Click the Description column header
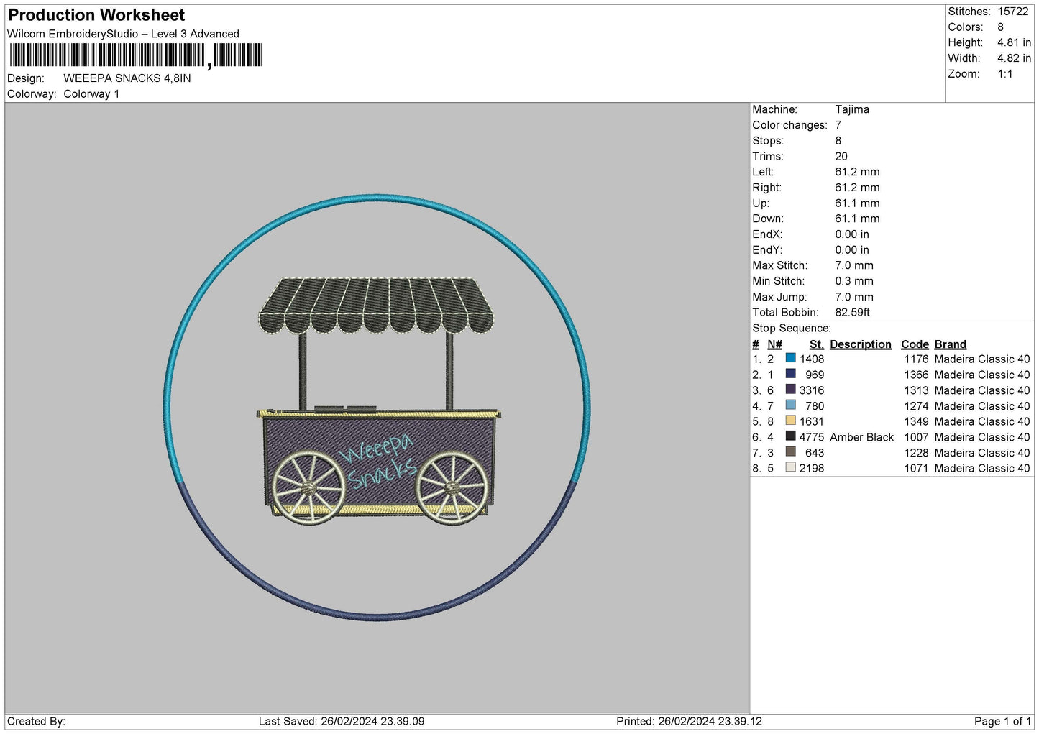Viewport: 1039px width, 734px height. tap(860, 344)
